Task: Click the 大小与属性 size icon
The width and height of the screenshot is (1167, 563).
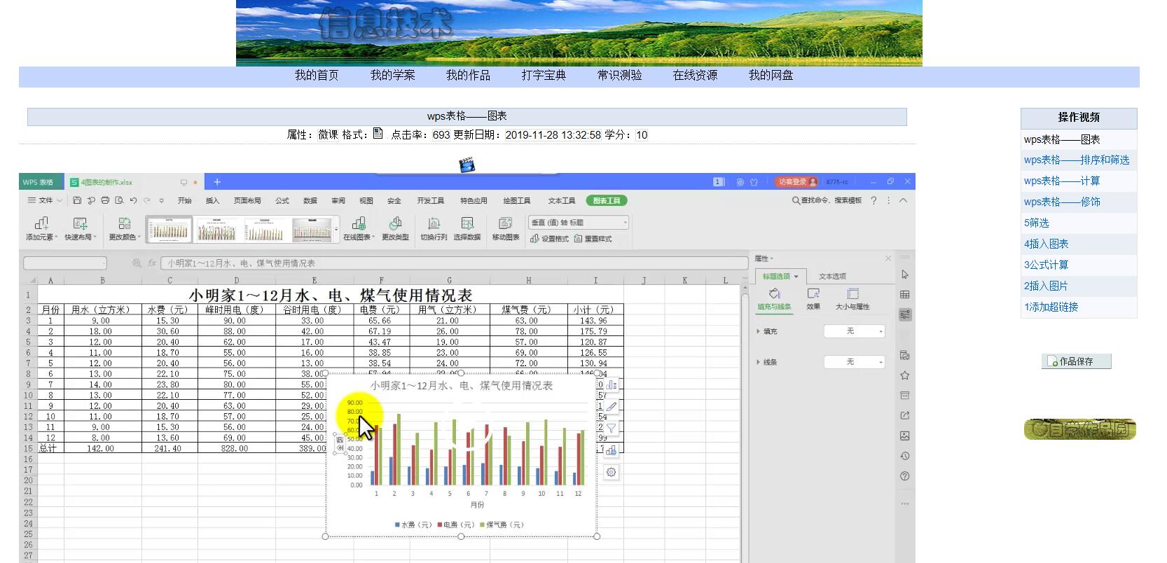Action: pos(852,294)
